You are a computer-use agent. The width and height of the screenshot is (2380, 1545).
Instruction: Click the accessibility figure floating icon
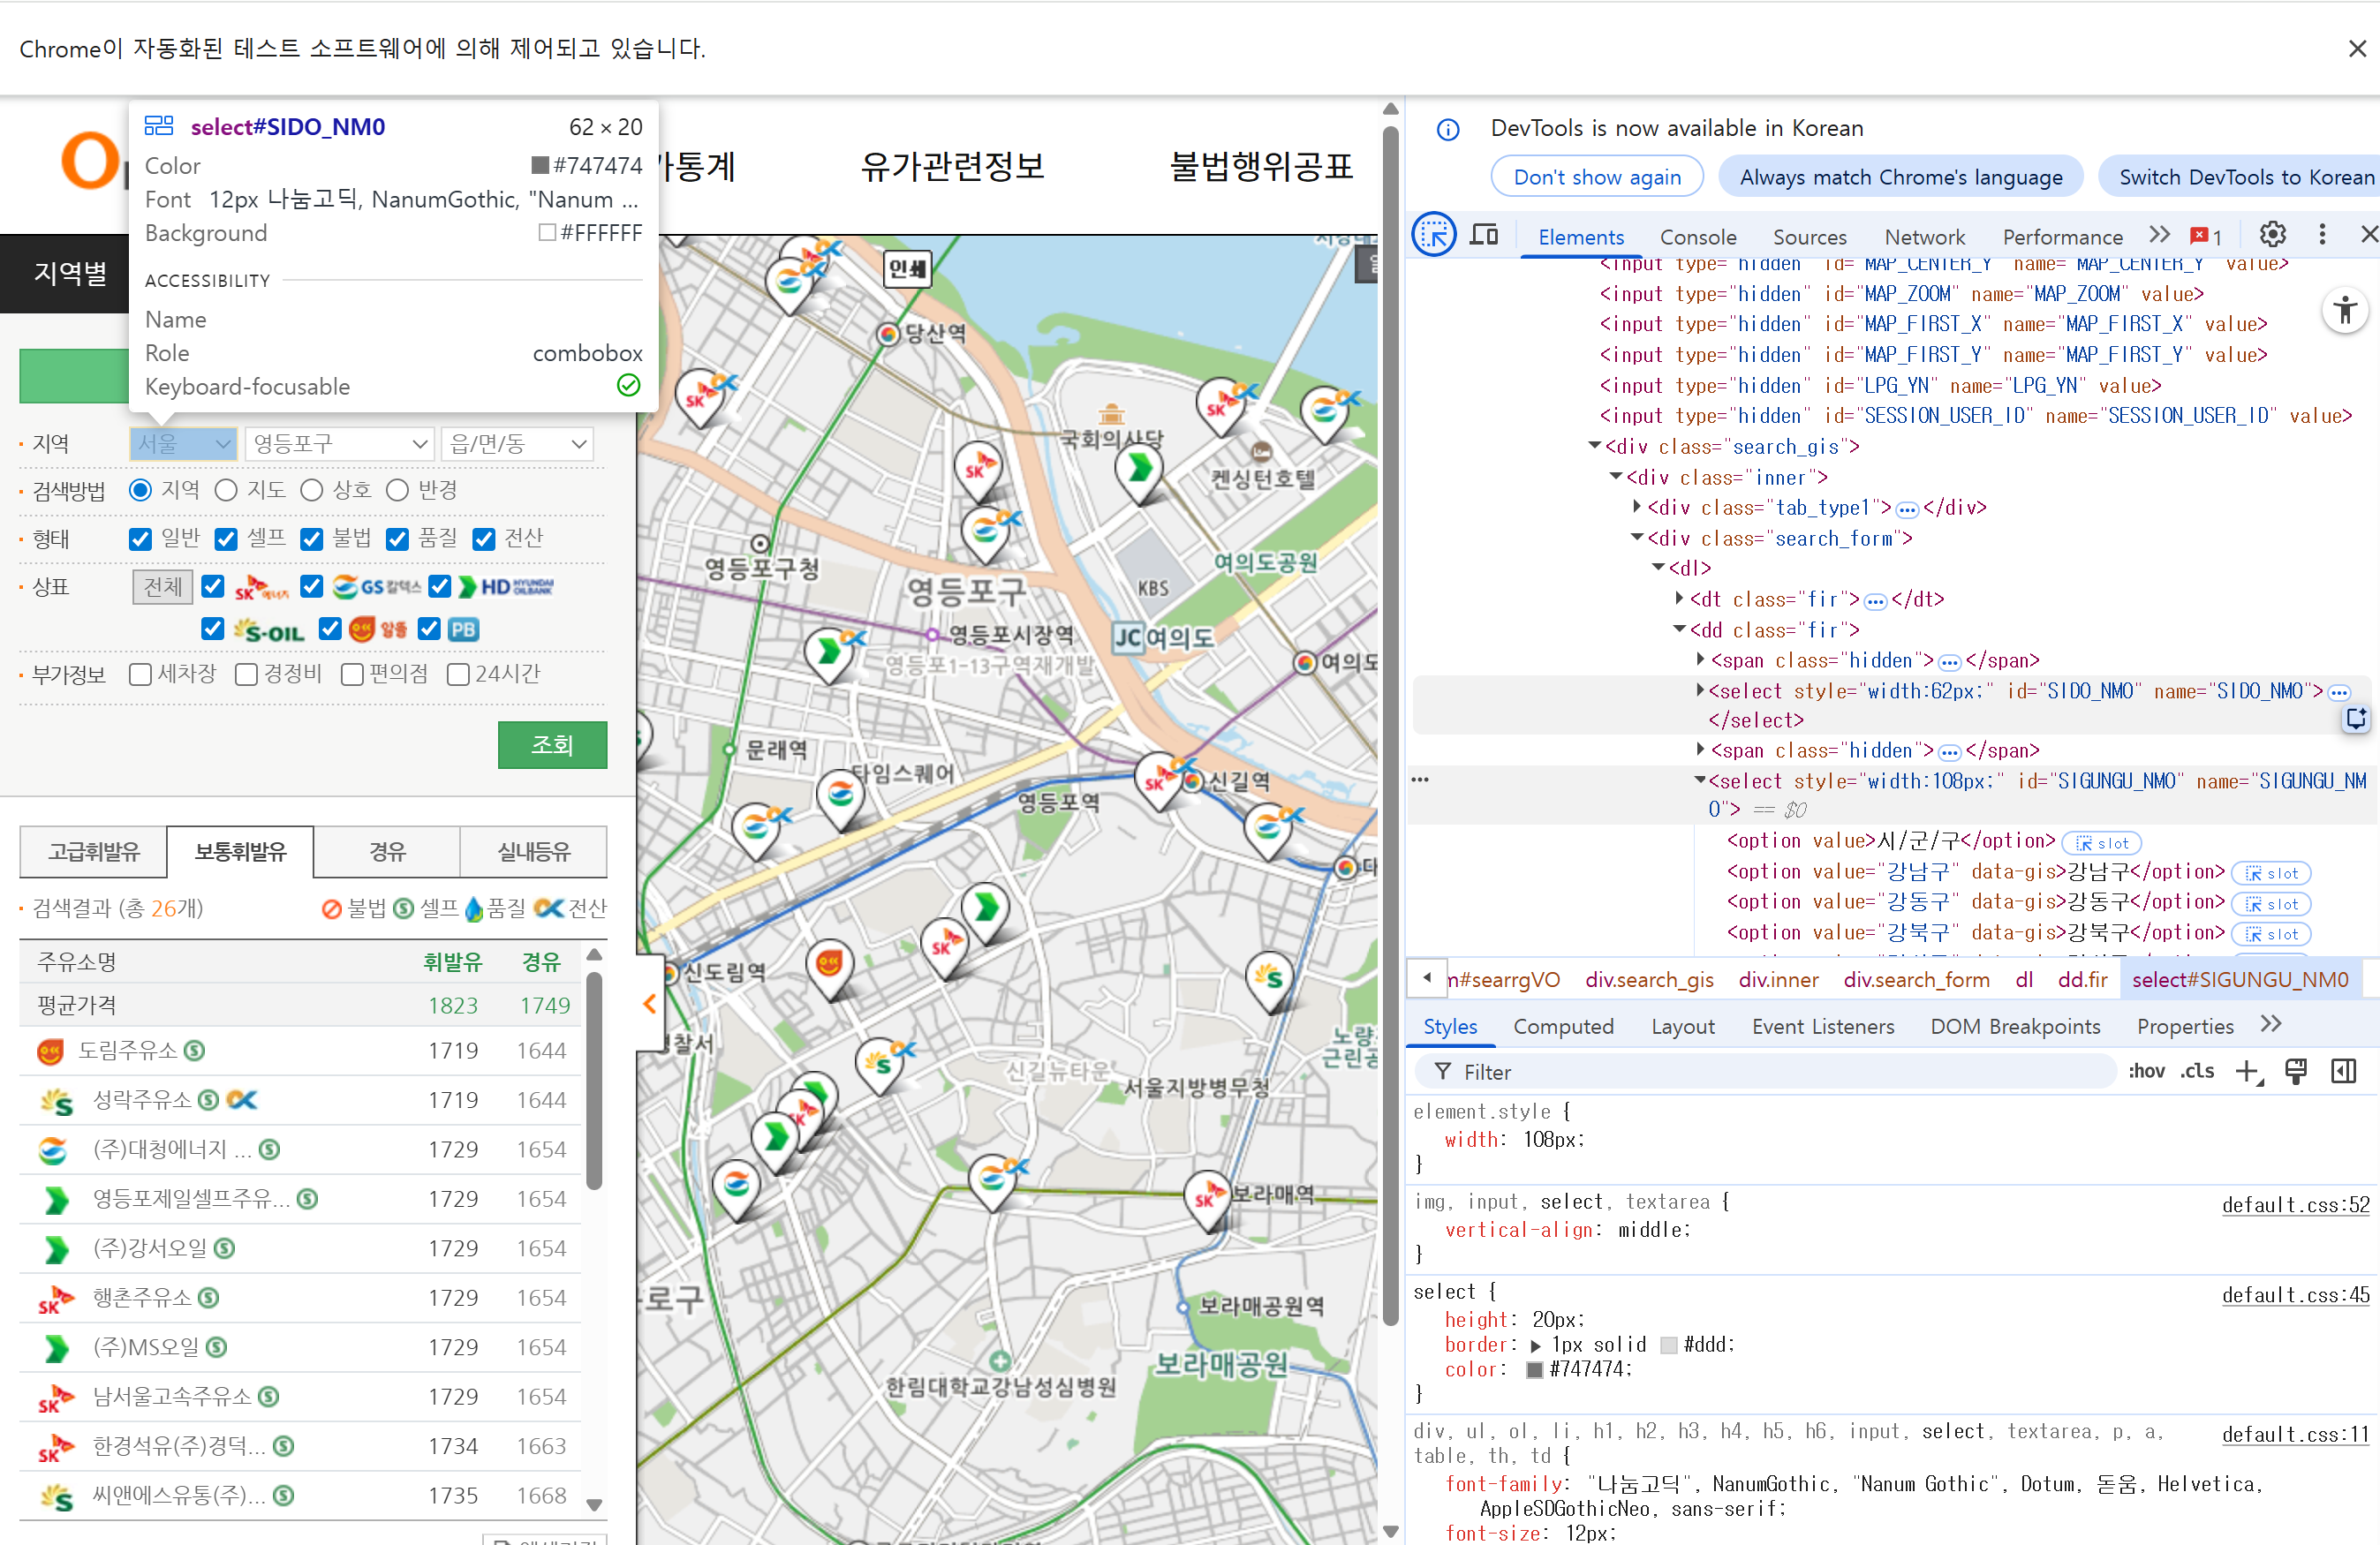click(2345, 309)
